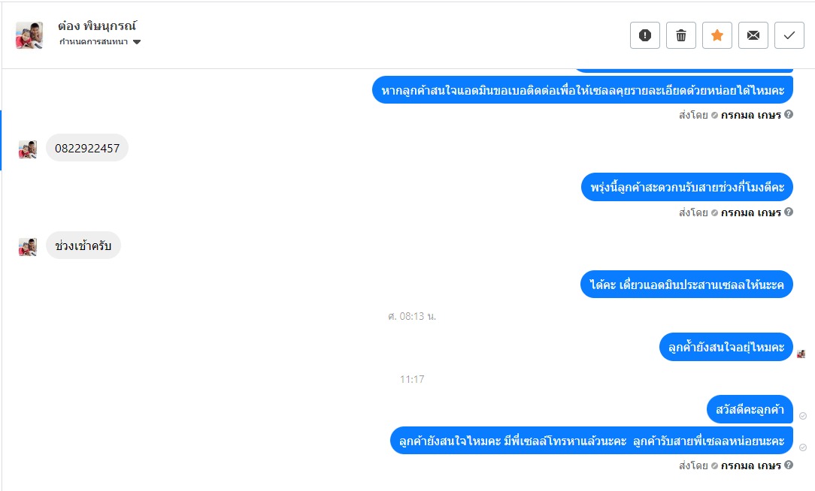Click the help icon beside the middle กรกมล เกษร
Image resolution: width=815 pixels, height=491 pixels.
(x=789, y=212)
